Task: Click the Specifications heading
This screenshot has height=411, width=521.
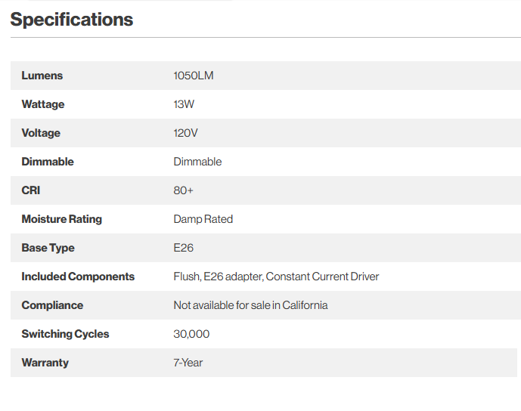Action: pos(72,20)
